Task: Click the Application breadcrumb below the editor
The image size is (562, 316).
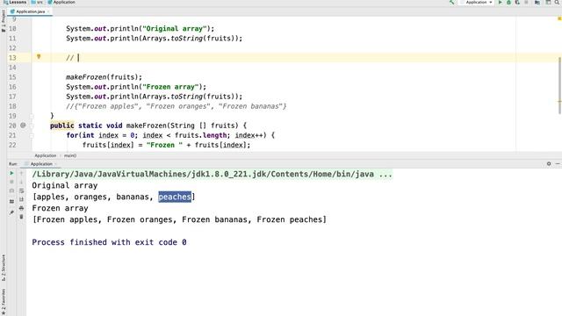Action: 46,155
